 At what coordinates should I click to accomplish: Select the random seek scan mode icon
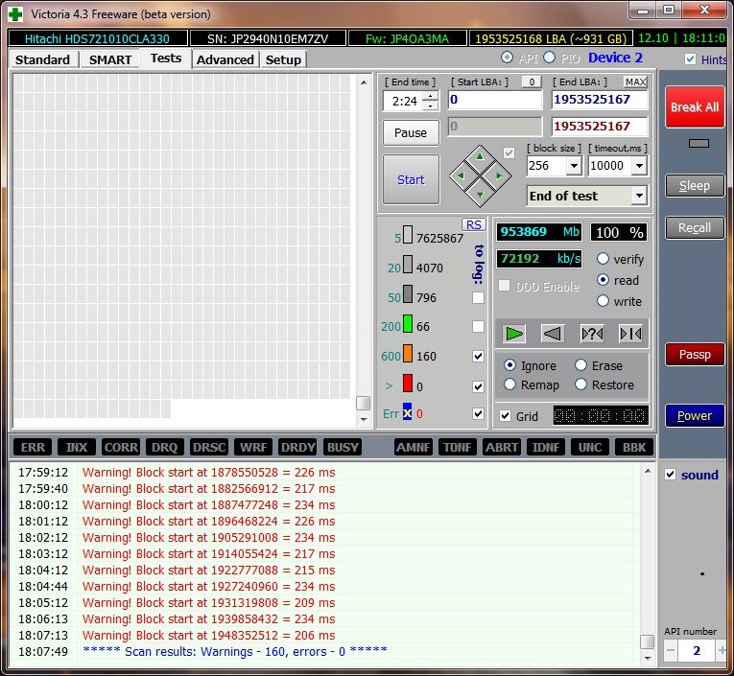[x=592, y=333]
